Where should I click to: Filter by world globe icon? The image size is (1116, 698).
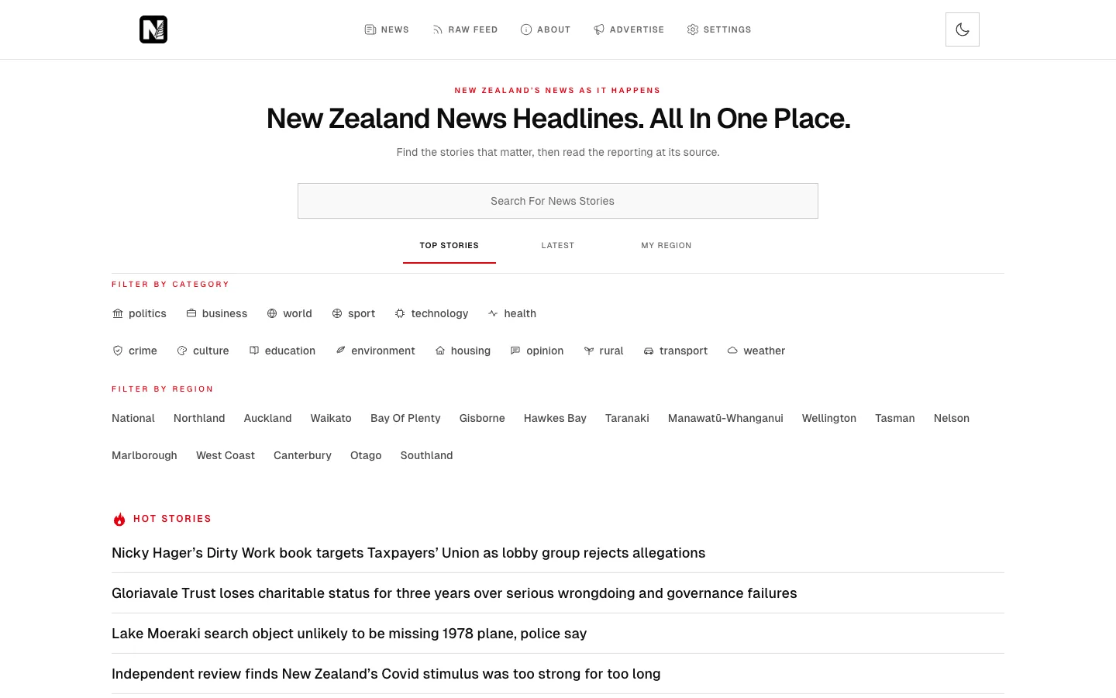click(x=272, y=313)
